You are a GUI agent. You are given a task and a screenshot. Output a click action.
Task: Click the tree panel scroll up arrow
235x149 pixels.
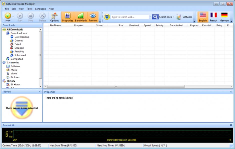pos(40,30)
